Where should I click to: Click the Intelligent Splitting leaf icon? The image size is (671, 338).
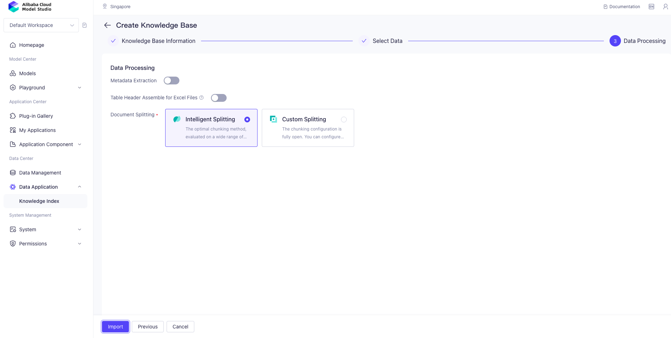pyautogui.click(x=177, y=119)
